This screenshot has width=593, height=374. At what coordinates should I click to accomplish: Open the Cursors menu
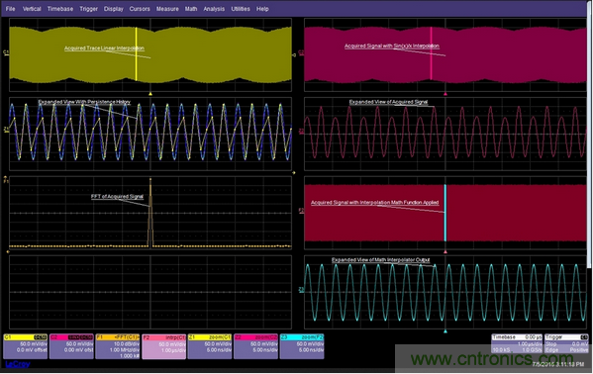coord(140,9)
